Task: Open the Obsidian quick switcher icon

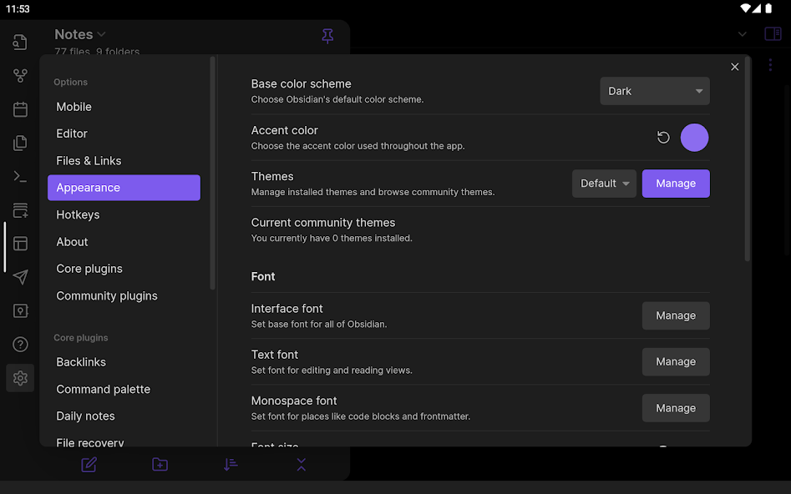Action: click(x=20, y=42)
